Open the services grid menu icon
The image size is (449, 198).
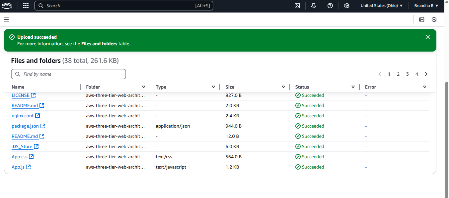tap(26, 6)
